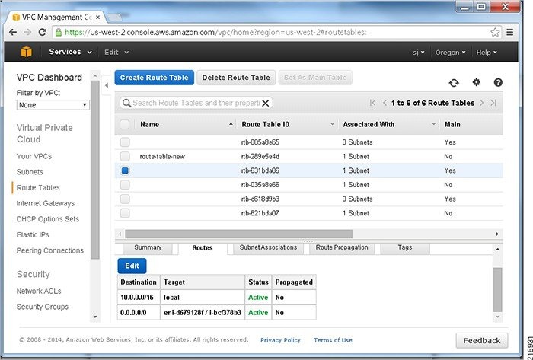Open Security Groups in sidebar

[42, 307]
